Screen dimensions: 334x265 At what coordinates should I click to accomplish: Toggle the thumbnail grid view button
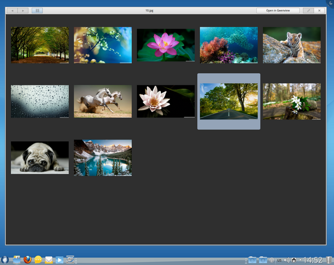point(37,11)
